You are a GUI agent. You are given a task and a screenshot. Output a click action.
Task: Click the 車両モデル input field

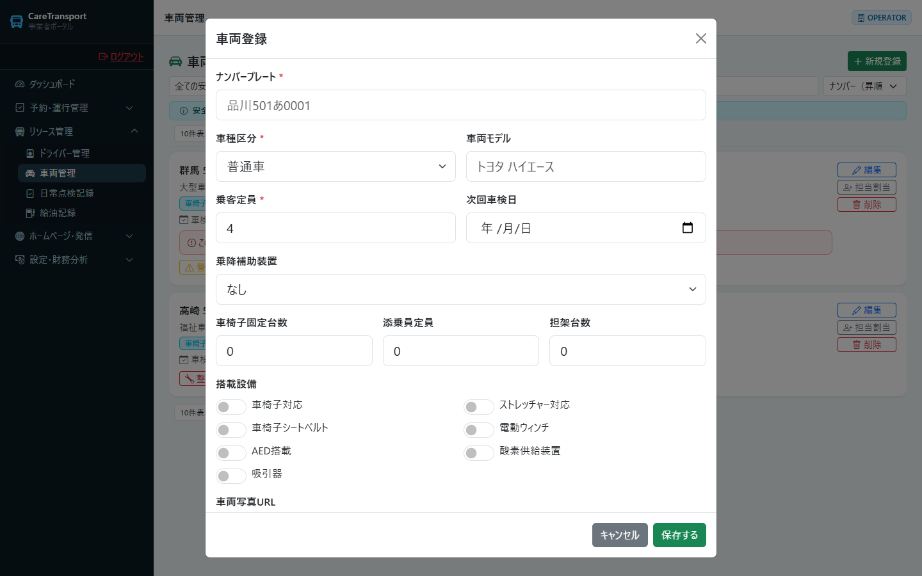coord(586,166)
